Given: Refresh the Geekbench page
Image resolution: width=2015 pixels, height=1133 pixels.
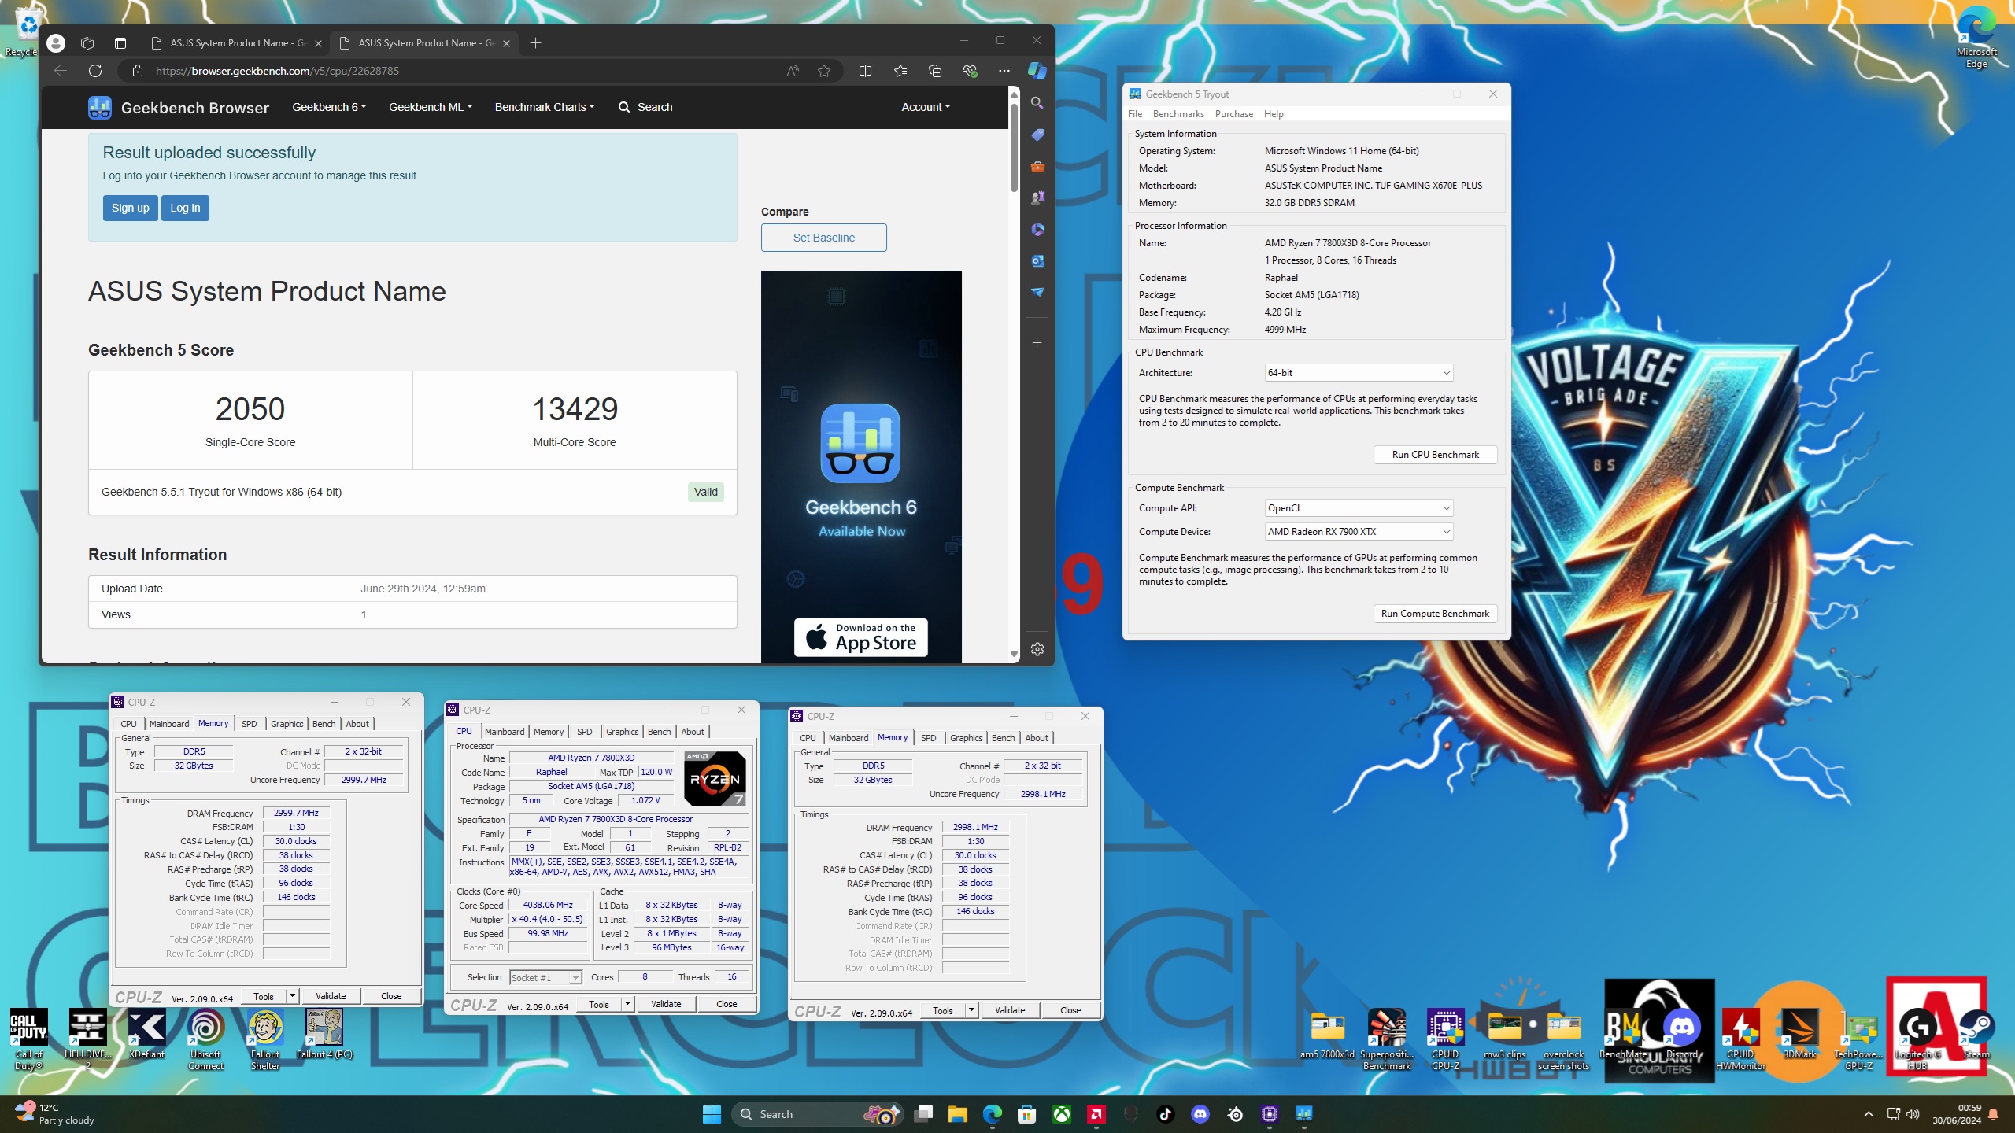Looking at the screenshot, I should coord(95,71).
